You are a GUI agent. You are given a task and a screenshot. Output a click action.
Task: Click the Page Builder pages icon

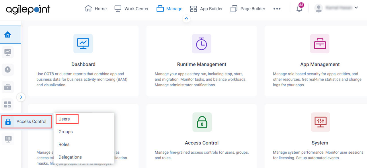[x=234, y=9]
